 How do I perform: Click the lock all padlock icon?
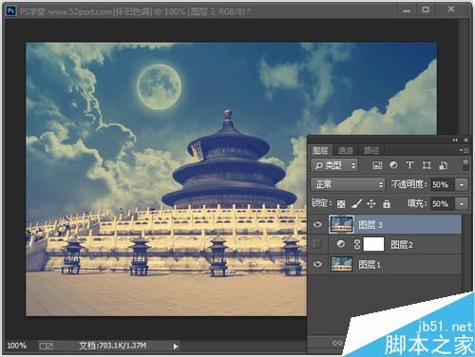tap(387, 203)
